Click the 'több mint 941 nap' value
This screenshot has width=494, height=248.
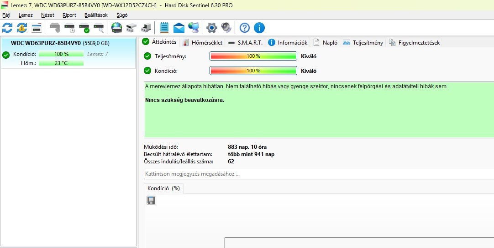coord(251,154)
